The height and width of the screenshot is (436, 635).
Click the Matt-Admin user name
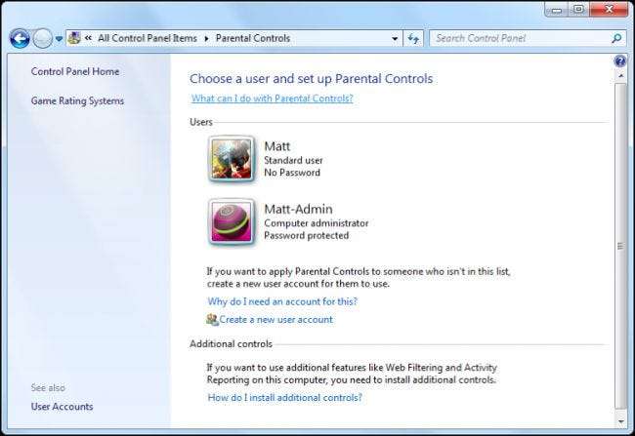click(298, 209)
